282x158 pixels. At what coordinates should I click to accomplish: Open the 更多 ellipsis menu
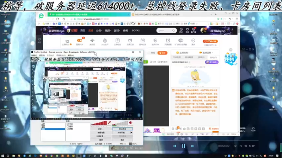coord(193,40)
